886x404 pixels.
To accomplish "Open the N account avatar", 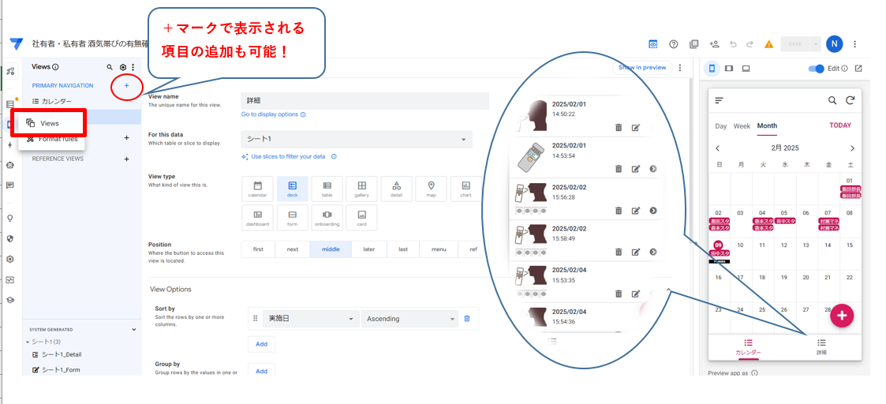I will point(834,43).
